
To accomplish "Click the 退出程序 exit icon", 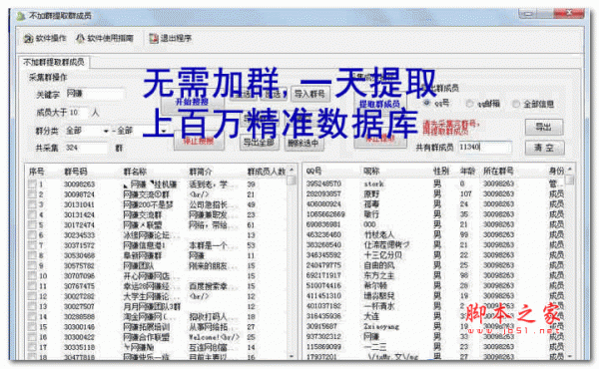I will 154,39.
